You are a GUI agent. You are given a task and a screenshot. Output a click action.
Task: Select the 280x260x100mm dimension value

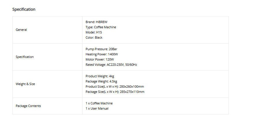click(x=132, y=87)
